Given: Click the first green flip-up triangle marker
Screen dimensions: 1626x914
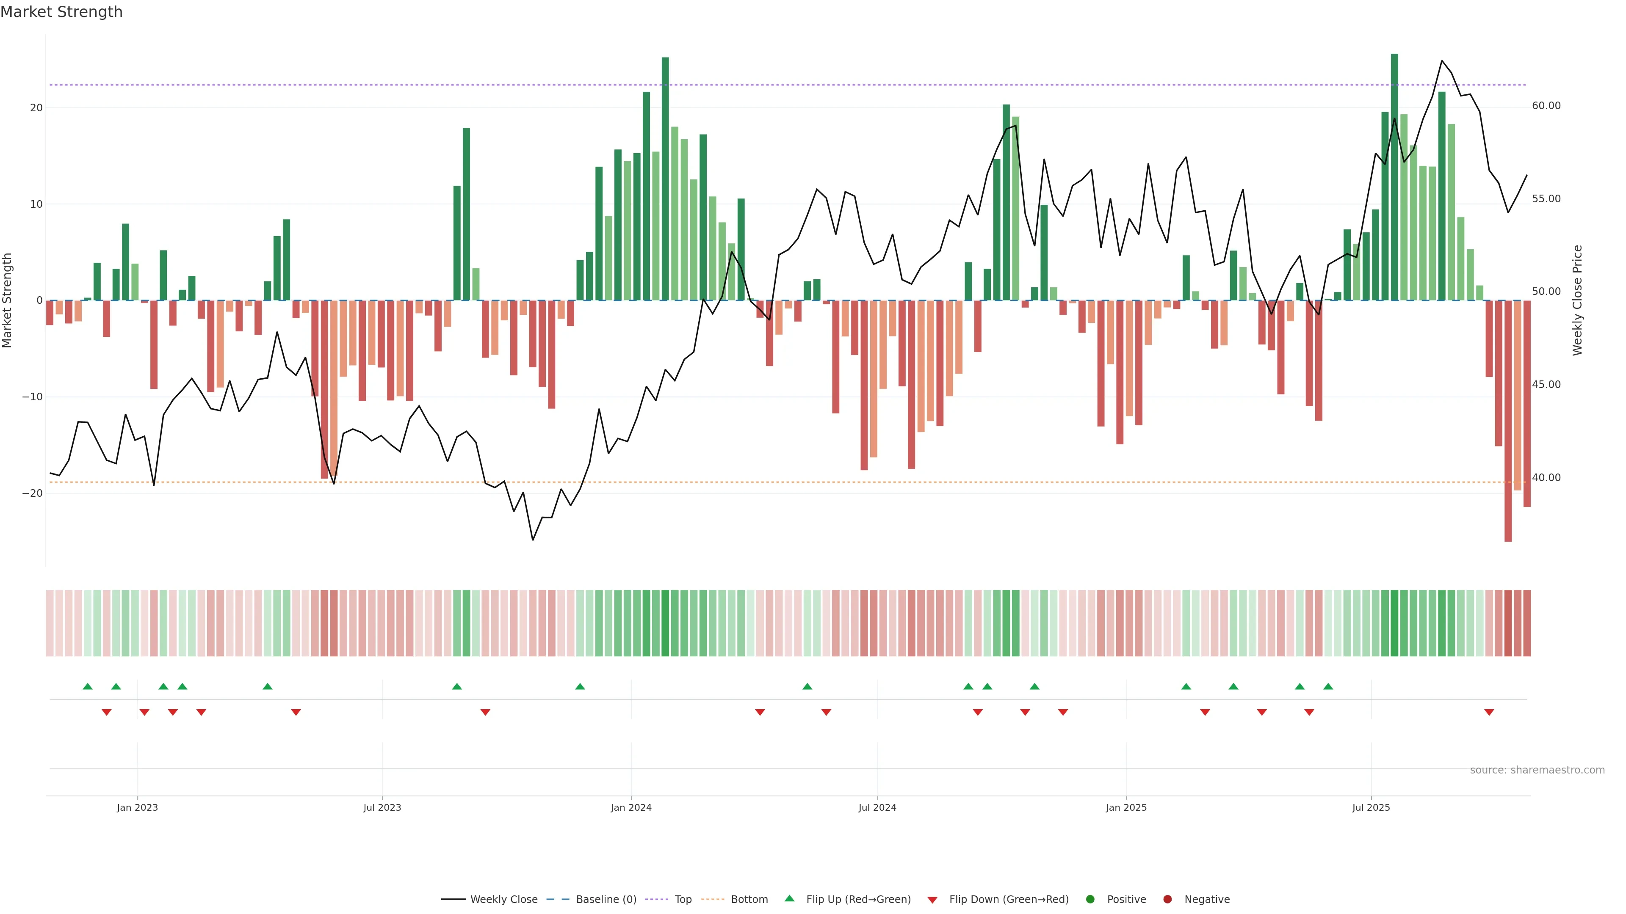Looking at the screenshot, I should 88,686.
